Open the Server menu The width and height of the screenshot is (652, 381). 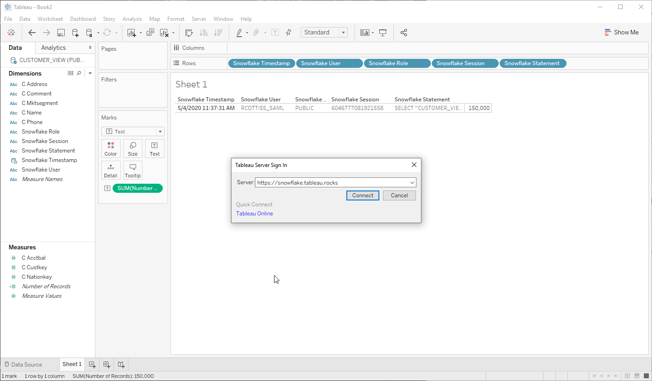pyautogui.click(x=198, y=19)
